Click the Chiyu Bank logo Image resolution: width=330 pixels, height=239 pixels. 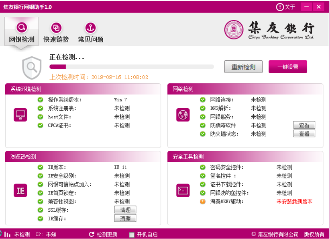tap(269, 30)
